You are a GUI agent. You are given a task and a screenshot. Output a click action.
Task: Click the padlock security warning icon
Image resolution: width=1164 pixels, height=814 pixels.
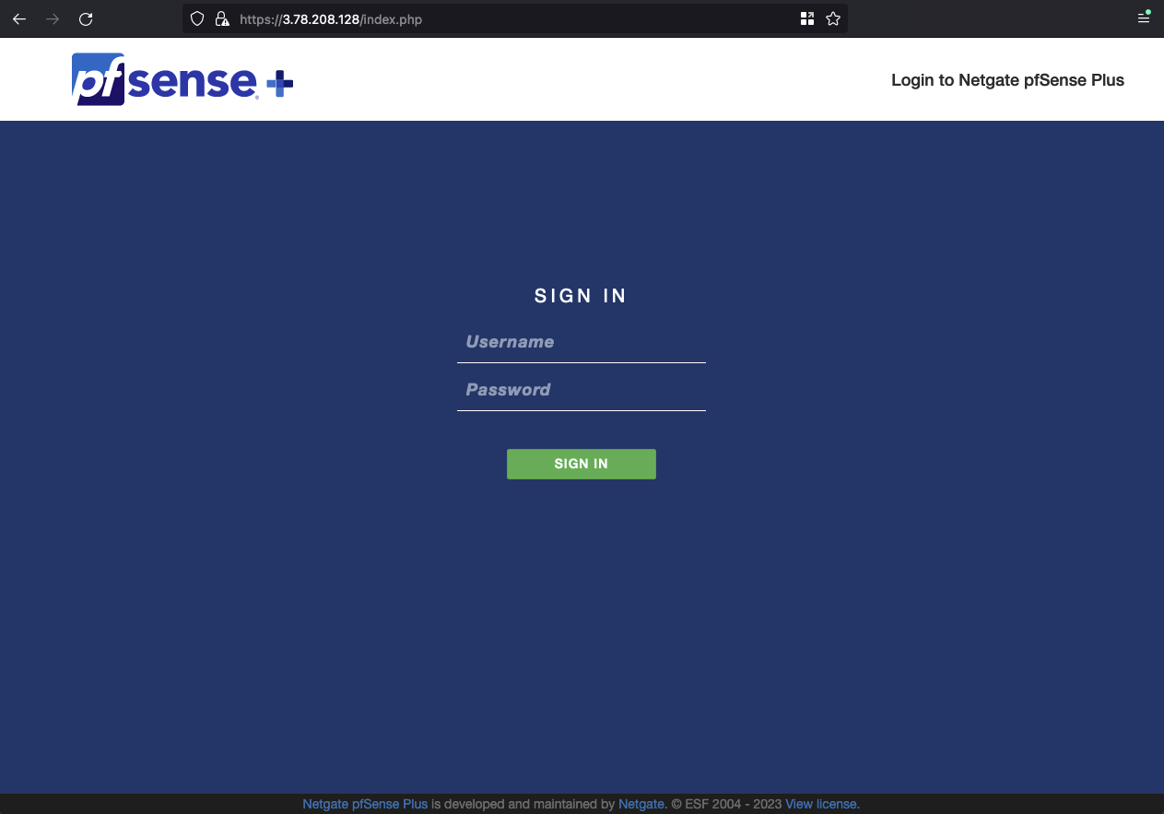click(x=222, y=18)
